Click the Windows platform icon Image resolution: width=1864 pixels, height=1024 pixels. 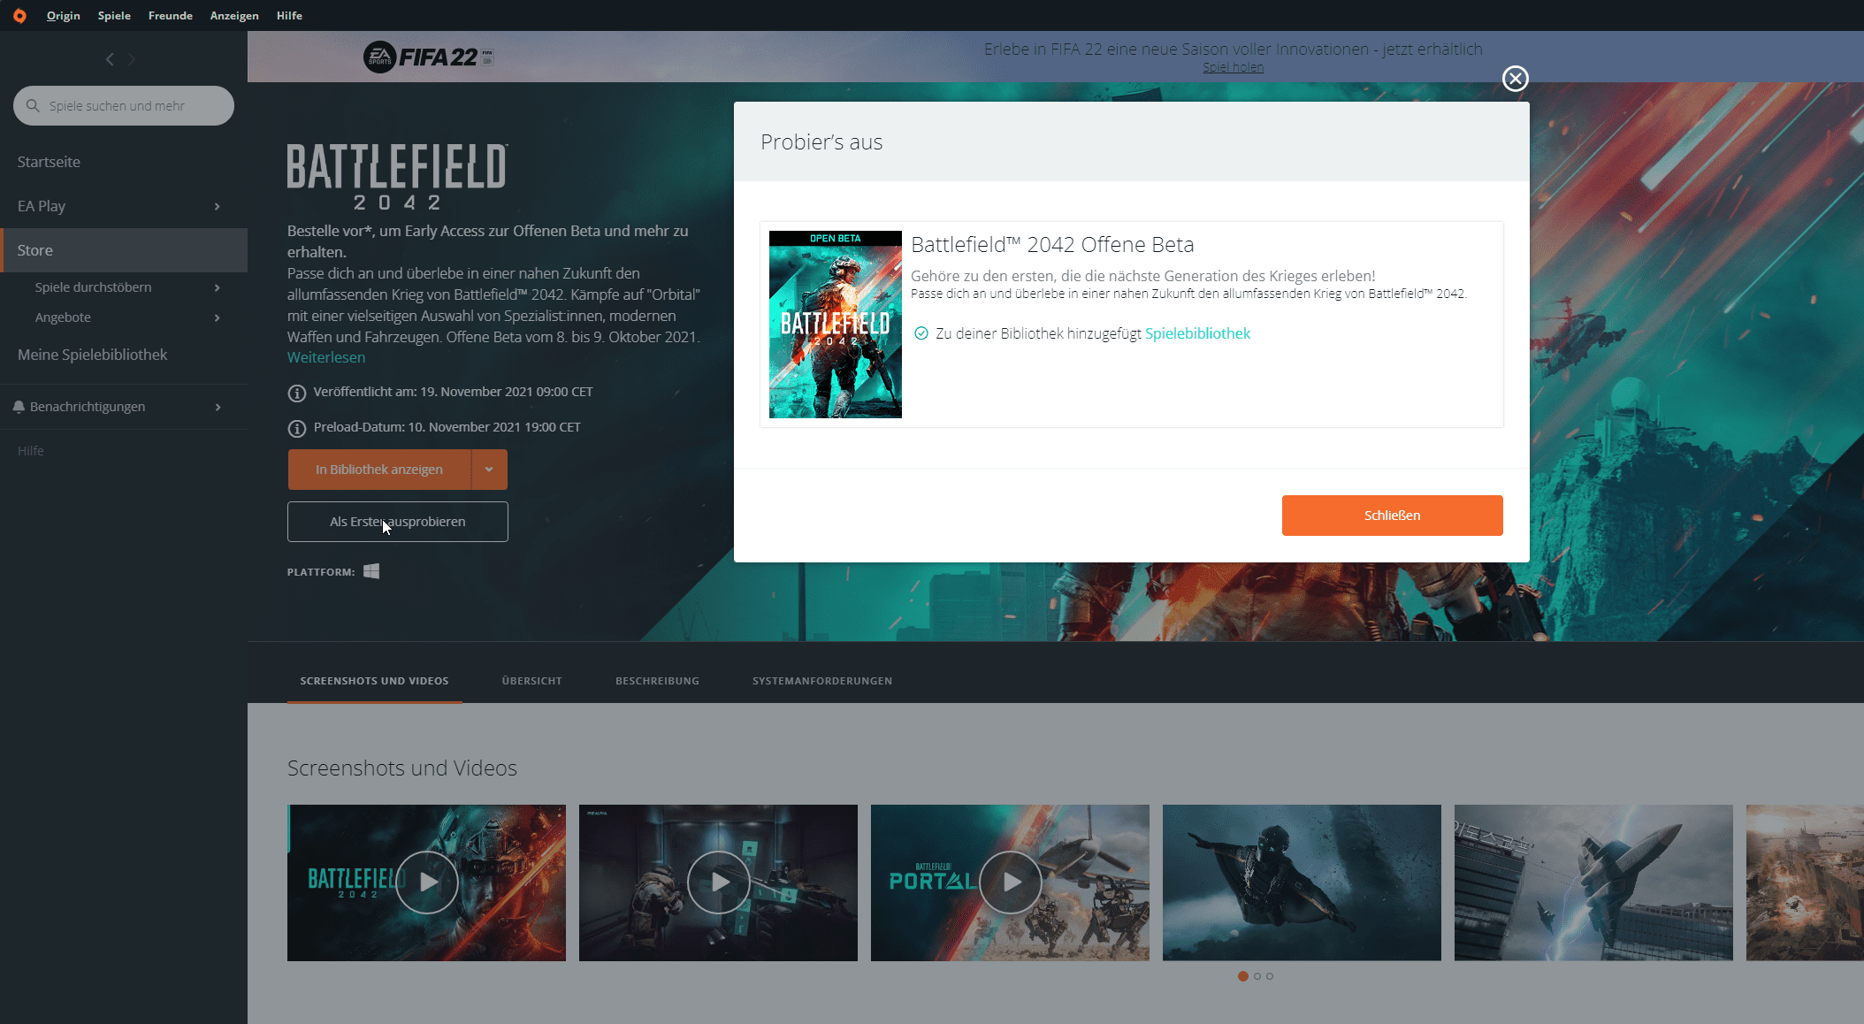(x=371, y=571)
